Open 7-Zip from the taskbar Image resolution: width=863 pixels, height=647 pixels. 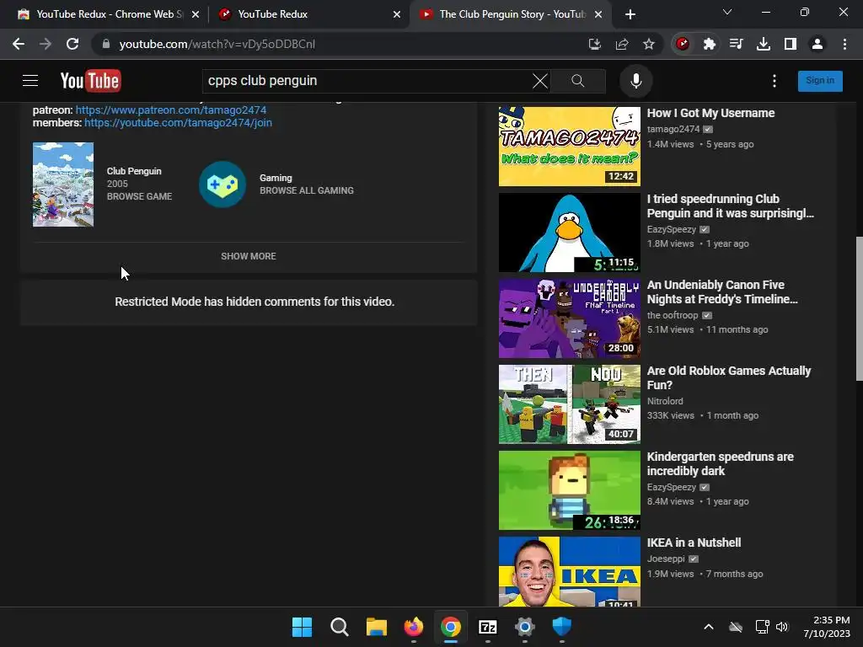tap(488, 627)
